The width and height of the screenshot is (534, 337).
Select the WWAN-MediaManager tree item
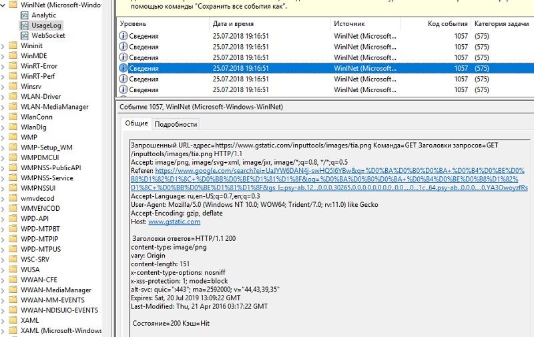[x=56, y=290]
